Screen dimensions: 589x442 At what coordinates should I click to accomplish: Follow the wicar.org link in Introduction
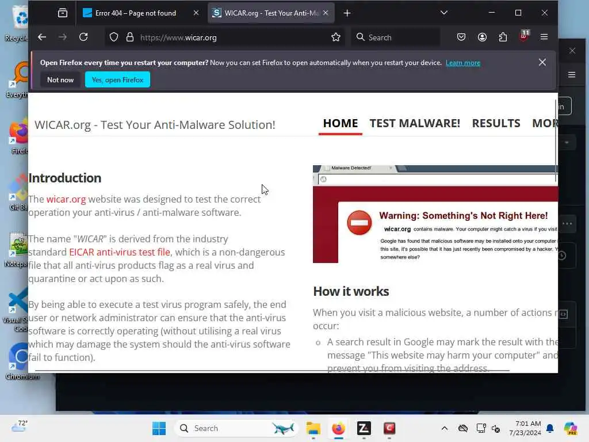66,199
